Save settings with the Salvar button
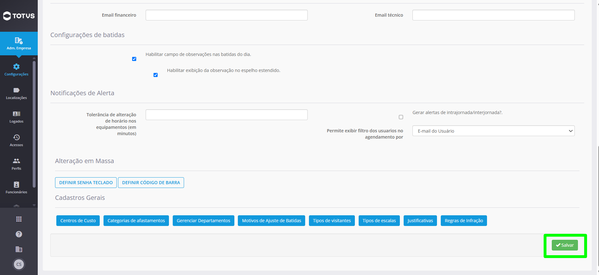599x275 pixels. coord(565,245)
